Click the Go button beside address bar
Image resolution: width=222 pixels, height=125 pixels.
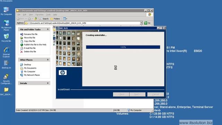point(147,23)
